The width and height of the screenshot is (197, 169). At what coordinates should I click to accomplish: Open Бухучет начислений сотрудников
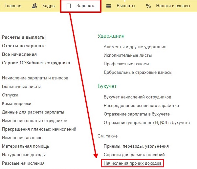click(x=138, y=97)
